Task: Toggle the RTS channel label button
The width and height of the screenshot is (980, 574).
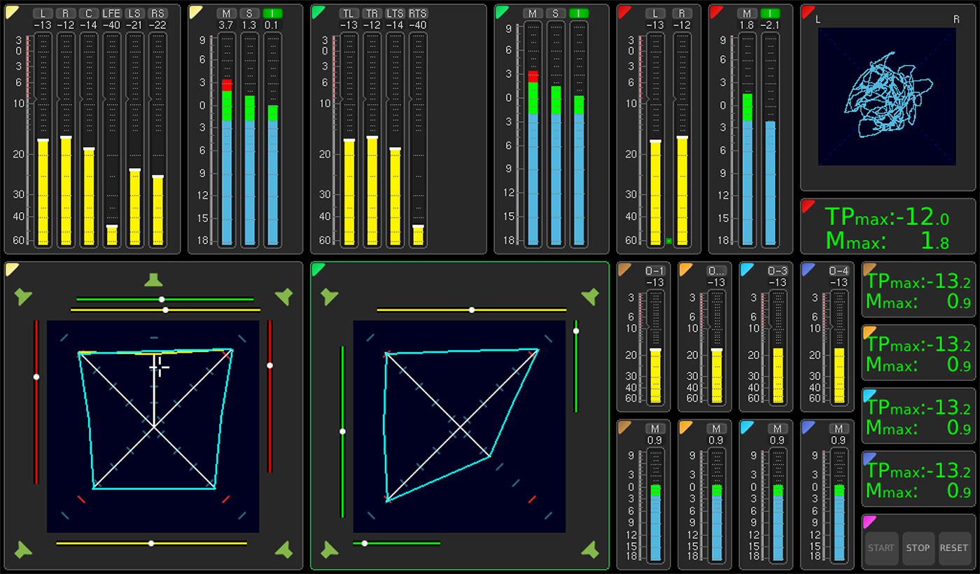Action: tap(418, 13)
